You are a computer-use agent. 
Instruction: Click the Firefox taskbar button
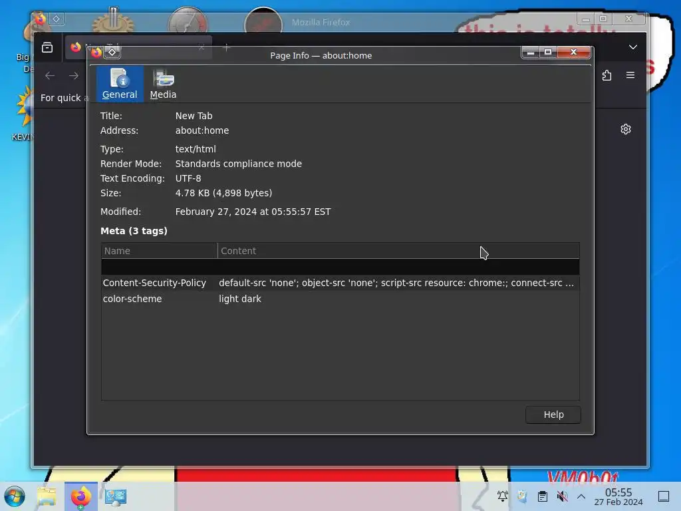81,496
